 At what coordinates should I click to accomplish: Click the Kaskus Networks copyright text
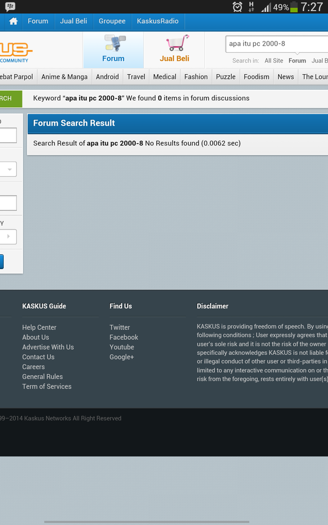click(60, 418)
